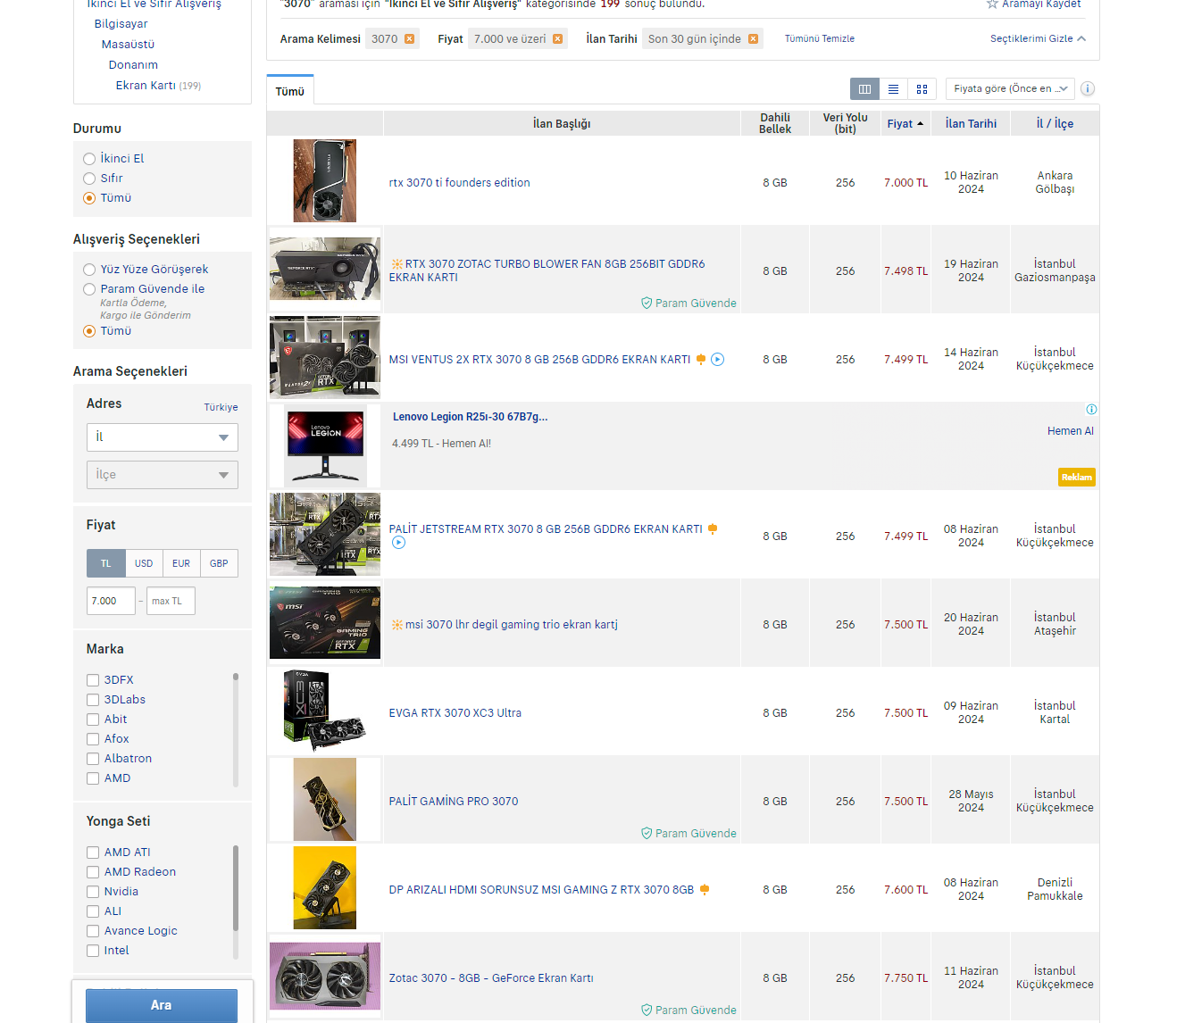Select İkinci El condition

tap(89, 159)
